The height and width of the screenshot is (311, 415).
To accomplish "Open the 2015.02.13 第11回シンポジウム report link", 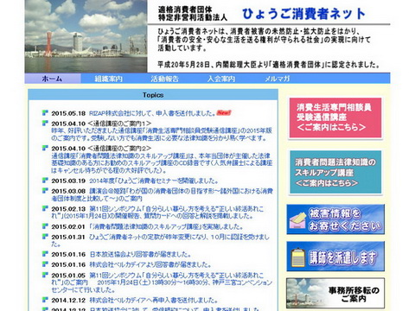I will tap(157, 213).
